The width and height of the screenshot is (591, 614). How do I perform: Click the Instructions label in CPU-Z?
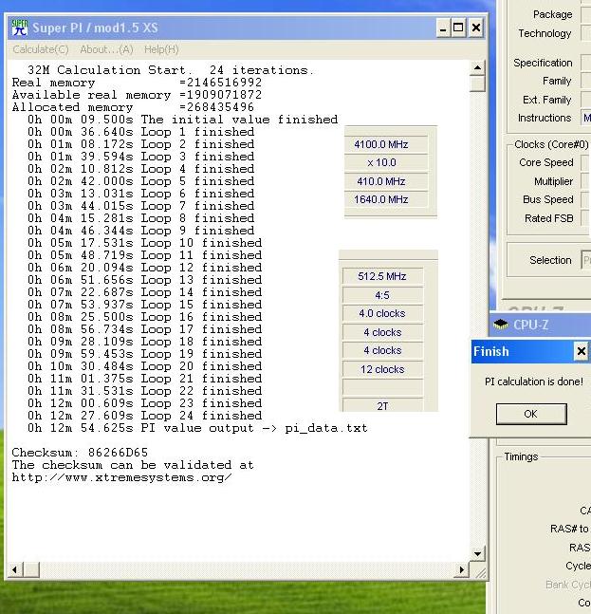[x=545, y=118]
